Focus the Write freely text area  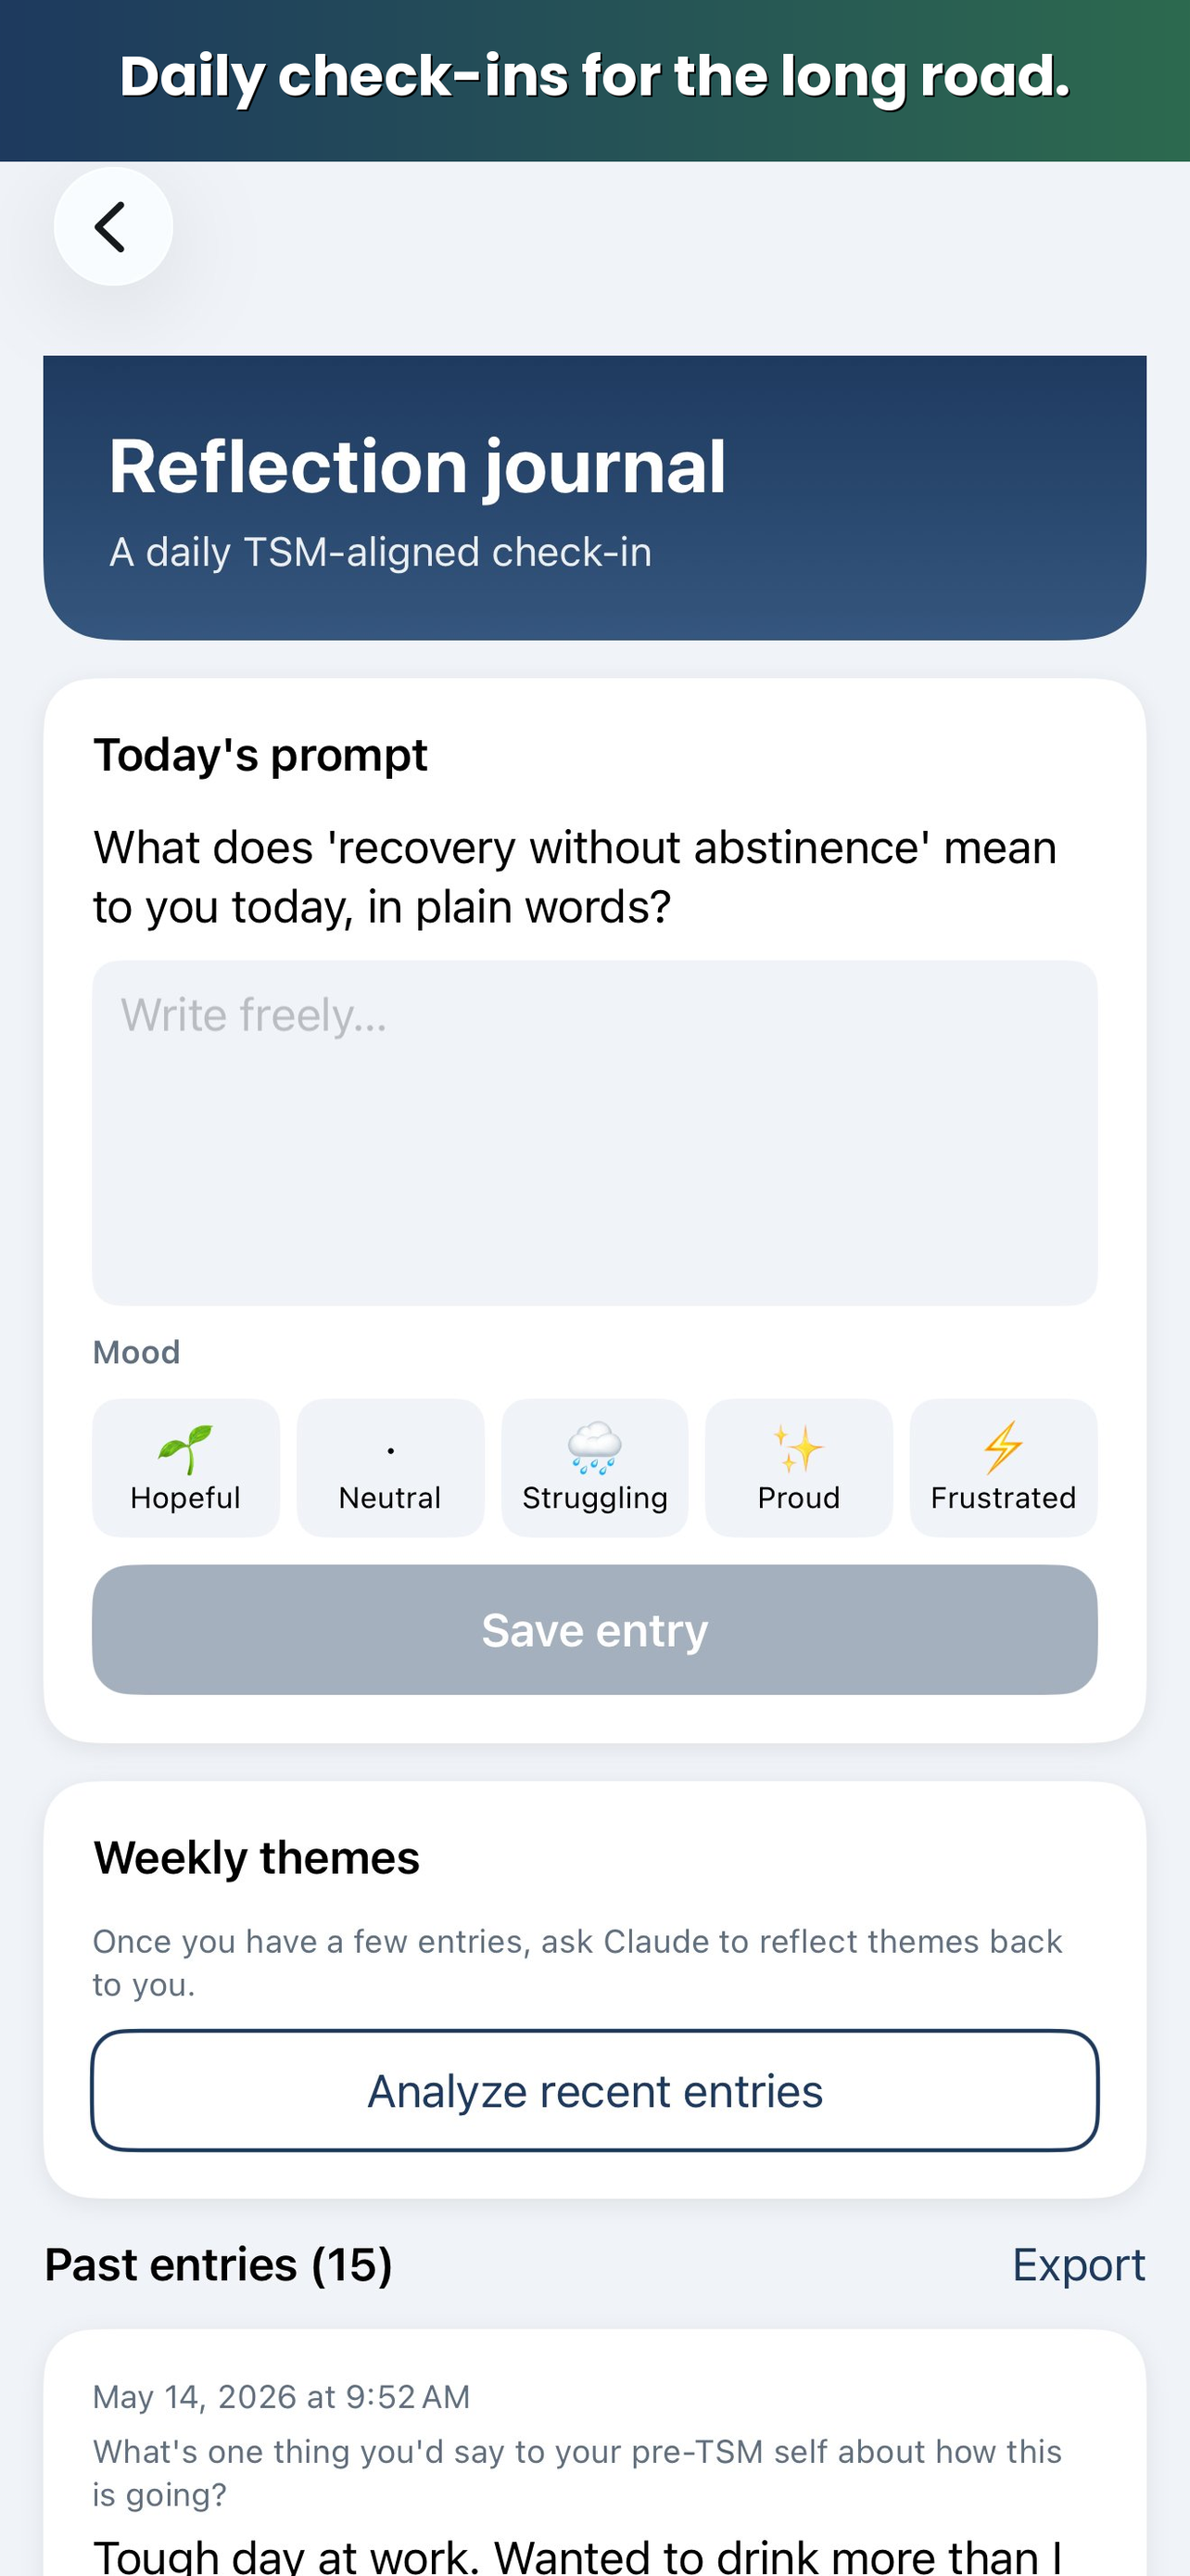point(594,1133)
